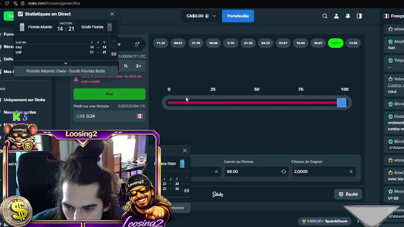Image resolution: width=404 pixels, height=227 pixels.
Task: Click the Stake logo below the game
Action: (x=218, y=195)
